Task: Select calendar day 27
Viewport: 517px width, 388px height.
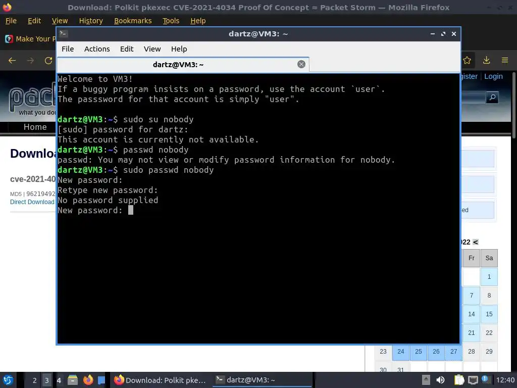Action: click(x=454, y=352)
